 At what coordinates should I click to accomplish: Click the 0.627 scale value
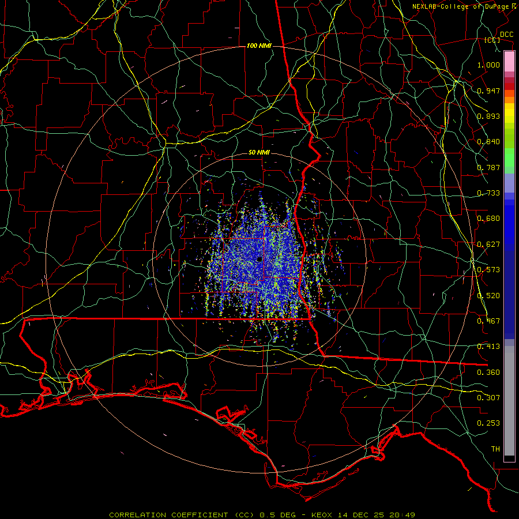coord(488,245)
